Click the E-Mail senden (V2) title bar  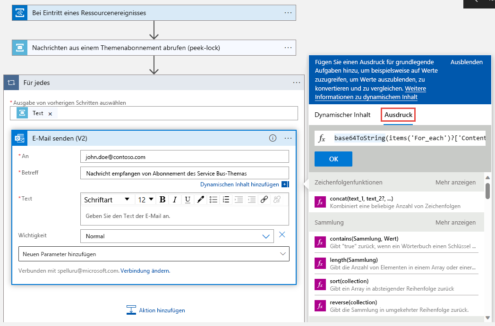coord(154,138)
